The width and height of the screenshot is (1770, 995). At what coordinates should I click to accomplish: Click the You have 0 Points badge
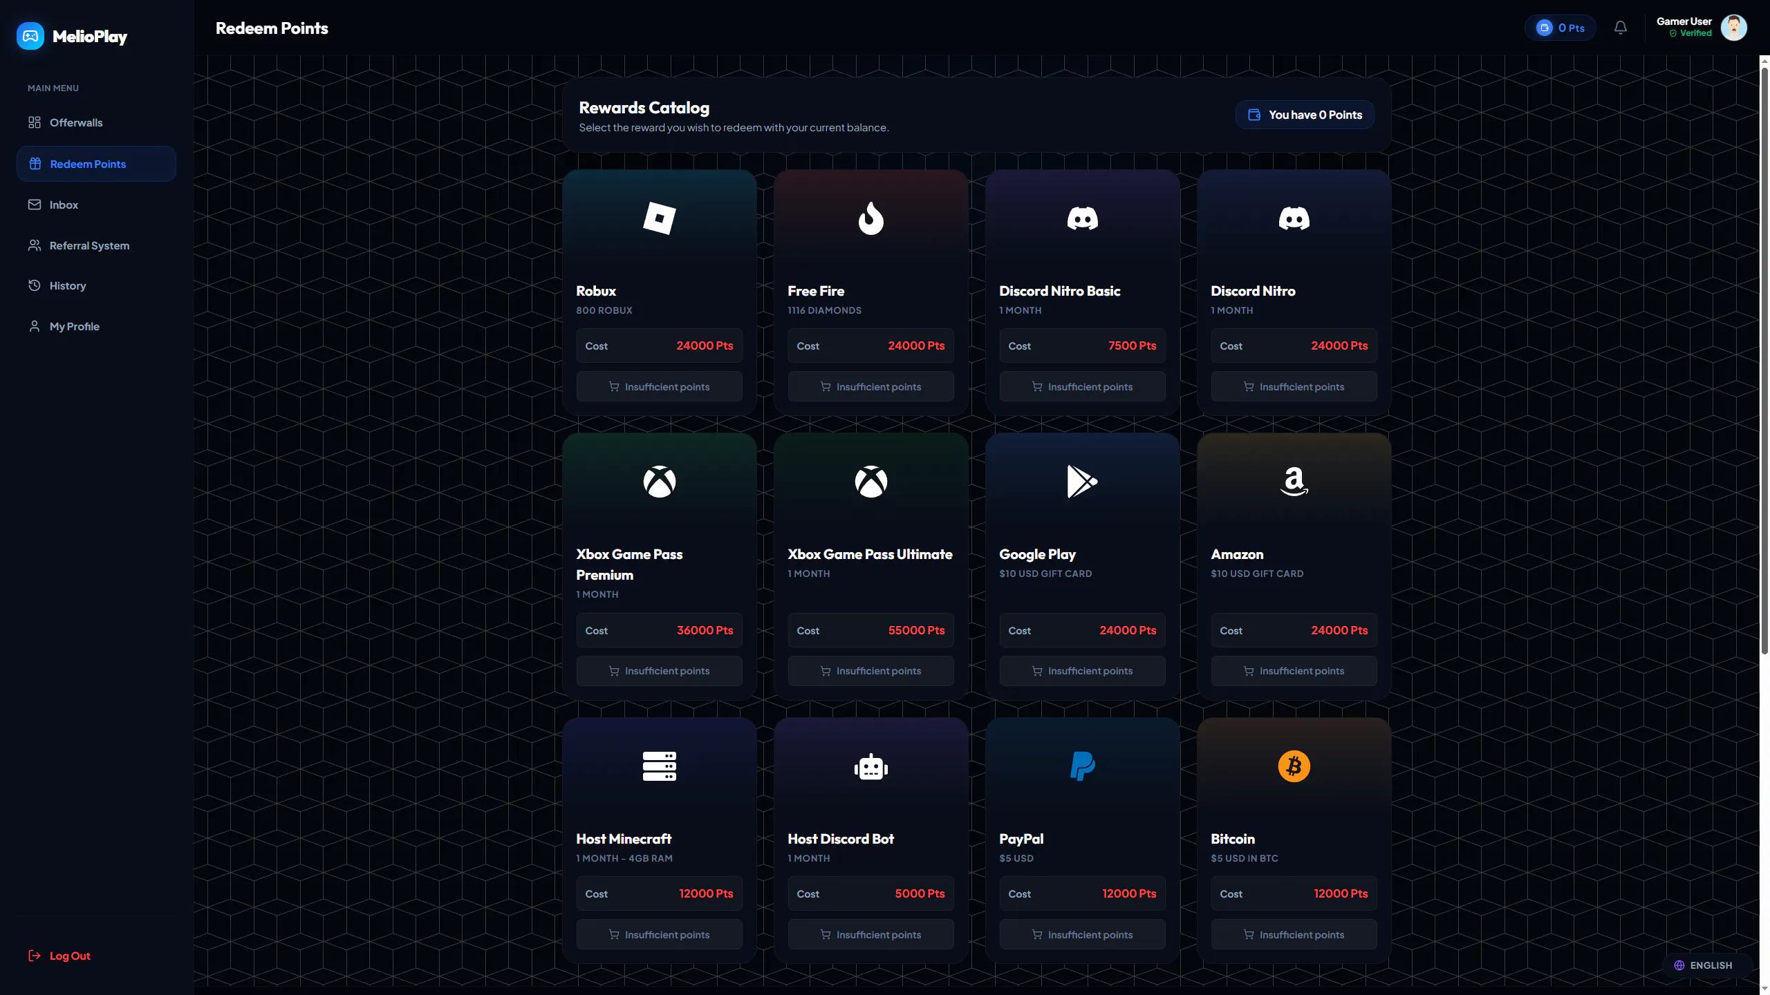tap(1305, 115)
